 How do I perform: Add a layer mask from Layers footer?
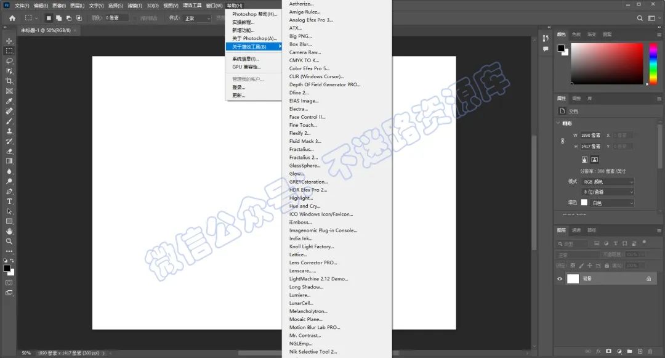point(608,351)
